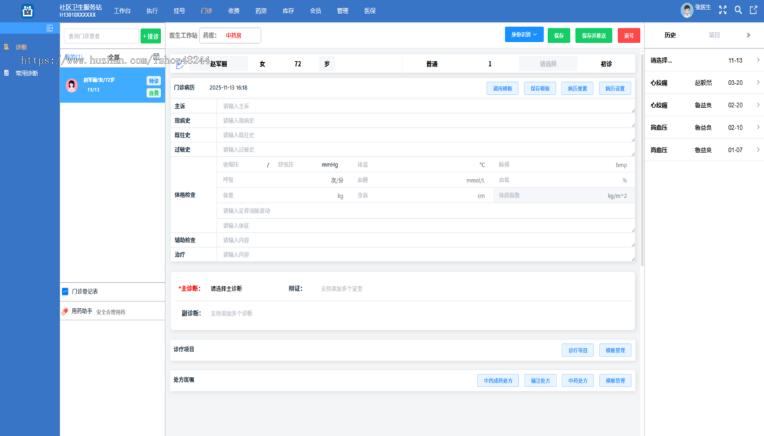Focus the 查询门诊患者 search field
The height and width of the screenshot is (436, 764).
pos(101,36)
